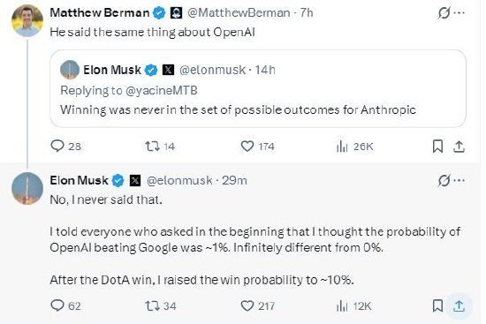Bookmark Elon Musk's reply tweet
The image size is (486, 324).
437,306
